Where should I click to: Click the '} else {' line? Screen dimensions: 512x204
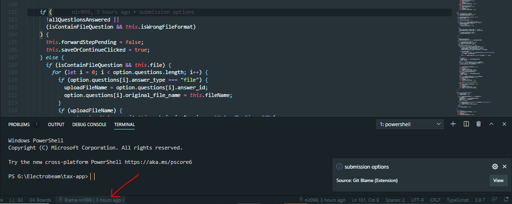(52, 57)
